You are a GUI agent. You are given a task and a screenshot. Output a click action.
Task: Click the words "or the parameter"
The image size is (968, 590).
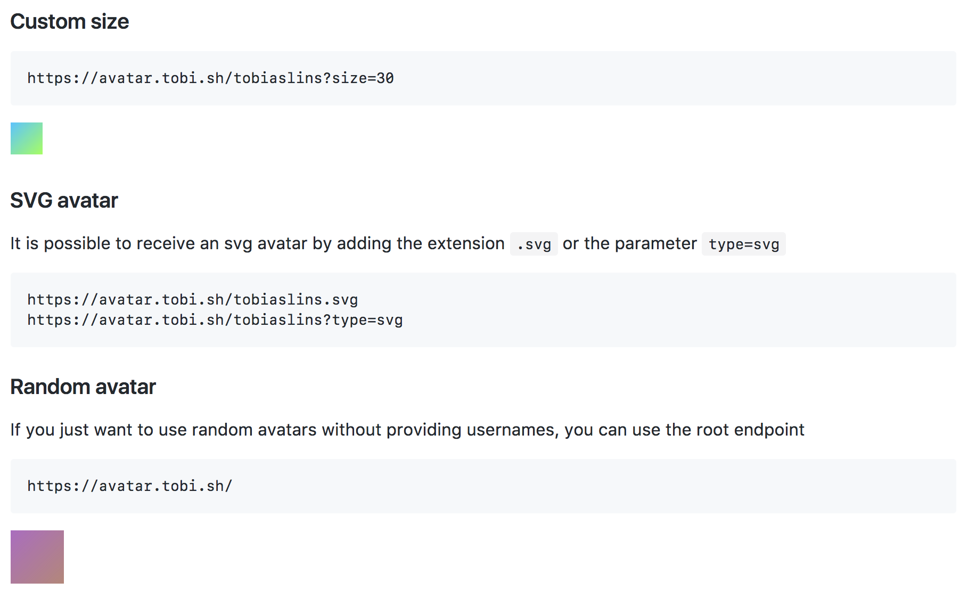point(629,244)
